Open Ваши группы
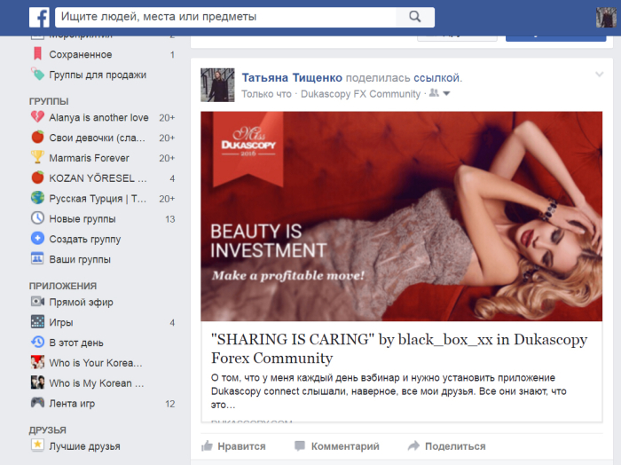Viewport: 621px width, 465px height. click(x=80, y=259)
